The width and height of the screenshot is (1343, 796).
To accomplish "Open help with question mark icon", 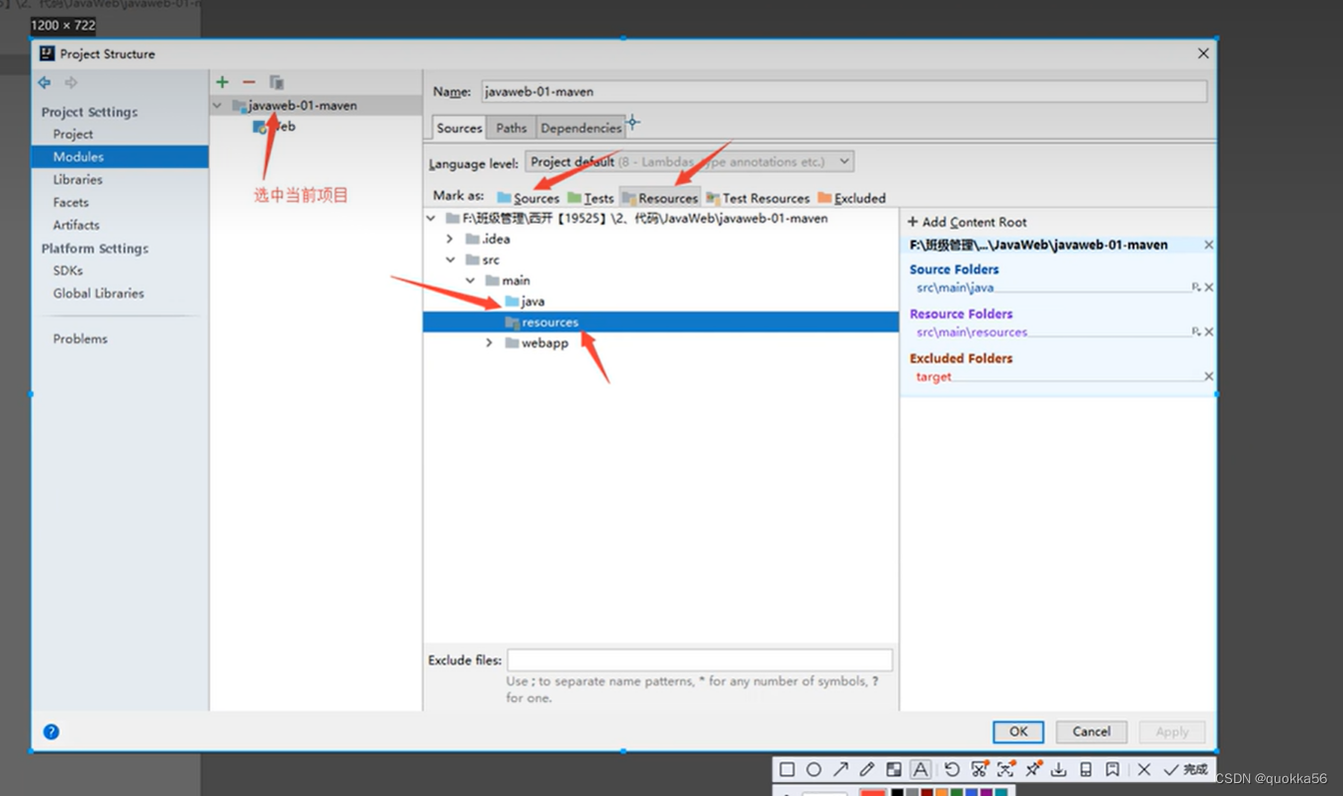I will coord(51,732).
